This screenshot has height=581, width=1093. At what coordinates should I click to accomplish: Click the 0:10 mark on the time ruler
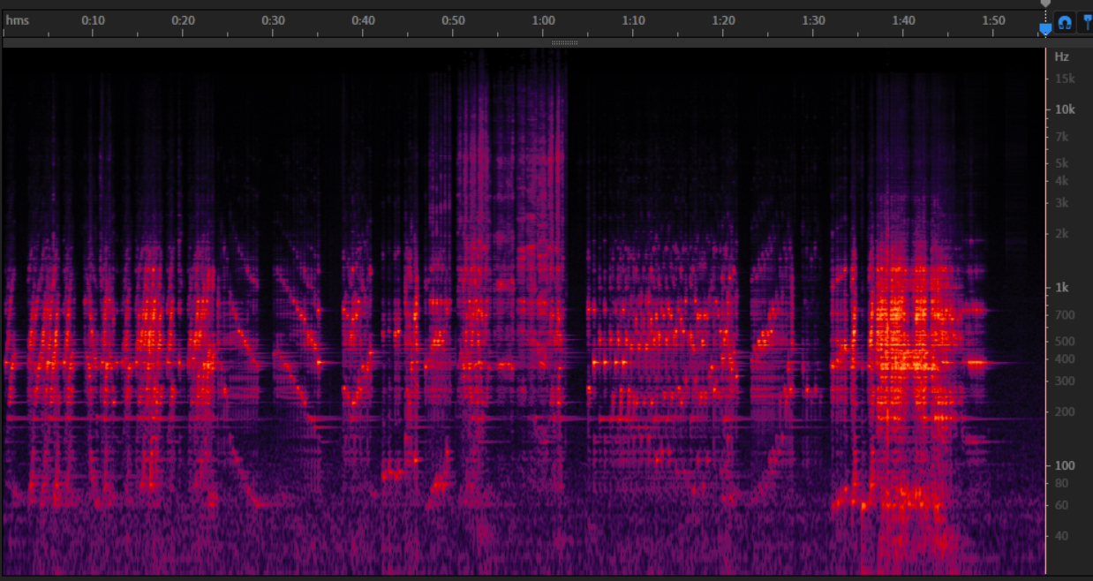94,20
